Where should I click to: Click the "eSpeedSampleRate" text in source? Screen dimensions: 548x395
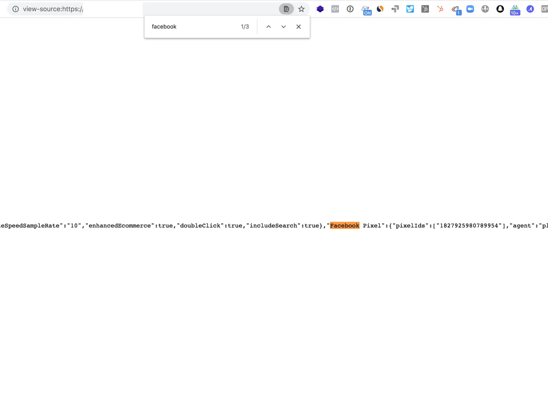29,226
